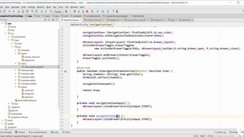Open the View menu
Viewport: 244px width, 137px height.
(7, 7)
